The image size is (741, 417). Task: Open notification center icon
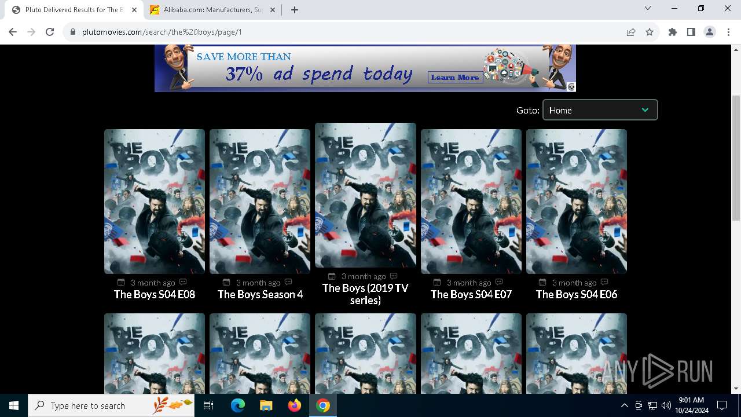coord(722,405)
